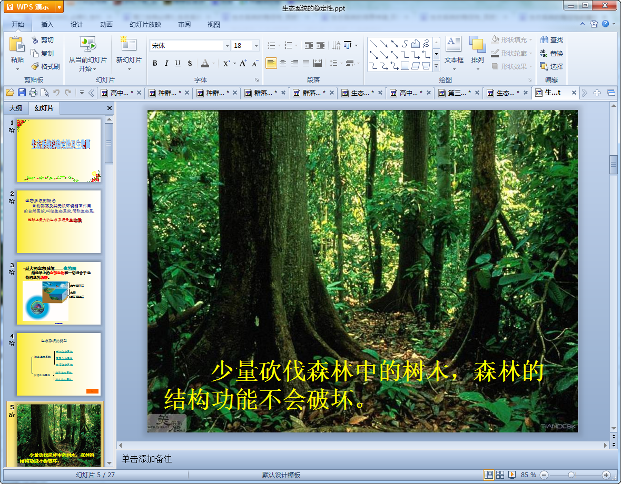Click the notes area 单击添加备注
Image resolution: width=621 pixels, height=484 pixels.
pos(146,459)
